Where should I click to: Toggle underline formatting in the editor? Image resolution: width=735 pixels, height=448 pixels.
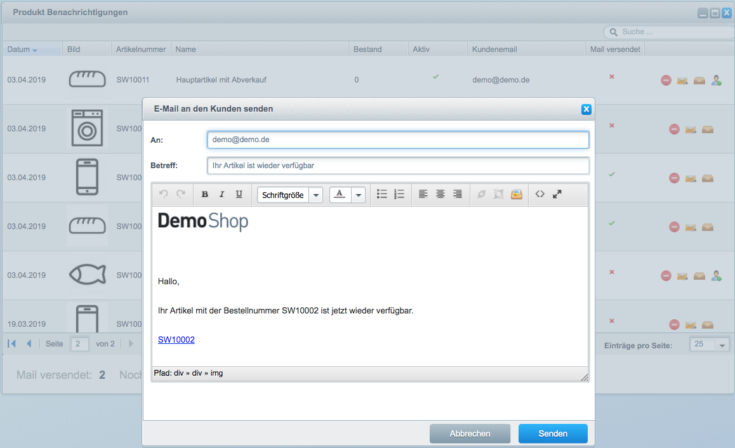[x=239, y=194]
